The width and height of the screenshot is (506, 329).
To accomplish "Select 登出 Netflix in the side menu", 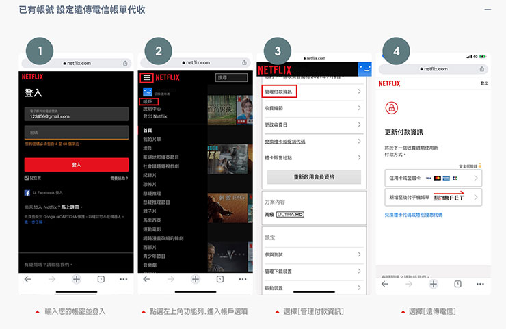I will pyautogui.click(x=155, y=116).
